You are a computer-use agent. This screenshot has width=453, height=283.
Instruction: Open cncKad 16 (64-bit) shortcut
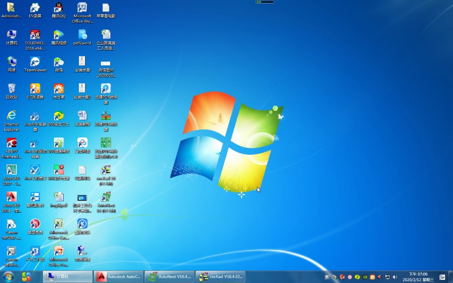tap(106, 170)
